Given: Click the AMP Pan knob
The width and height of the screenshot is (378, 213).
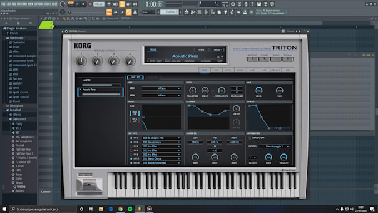Looking at the screenshot, I should (x=280, y=91).
